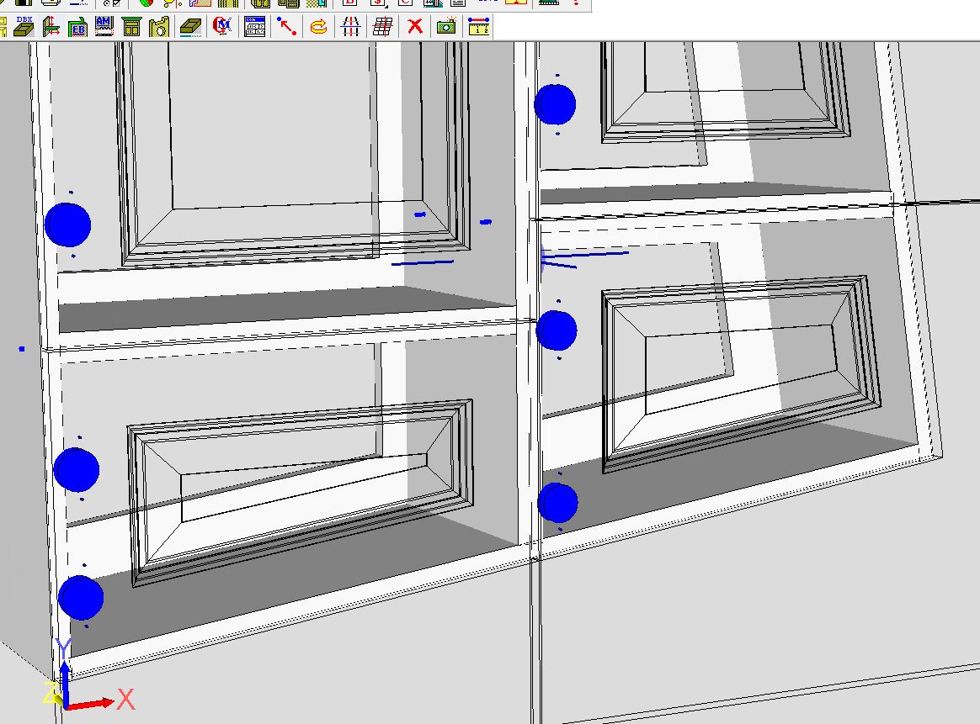This screenshot has height=724, width=980.
Task: Toggle the red and blue grid icon
Action: pyautogui.click(x=382, y=26)
